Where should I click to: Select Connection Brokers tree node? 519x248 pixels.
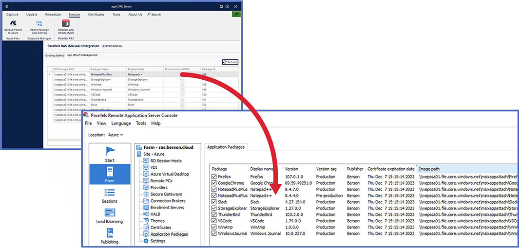[164, 201]
